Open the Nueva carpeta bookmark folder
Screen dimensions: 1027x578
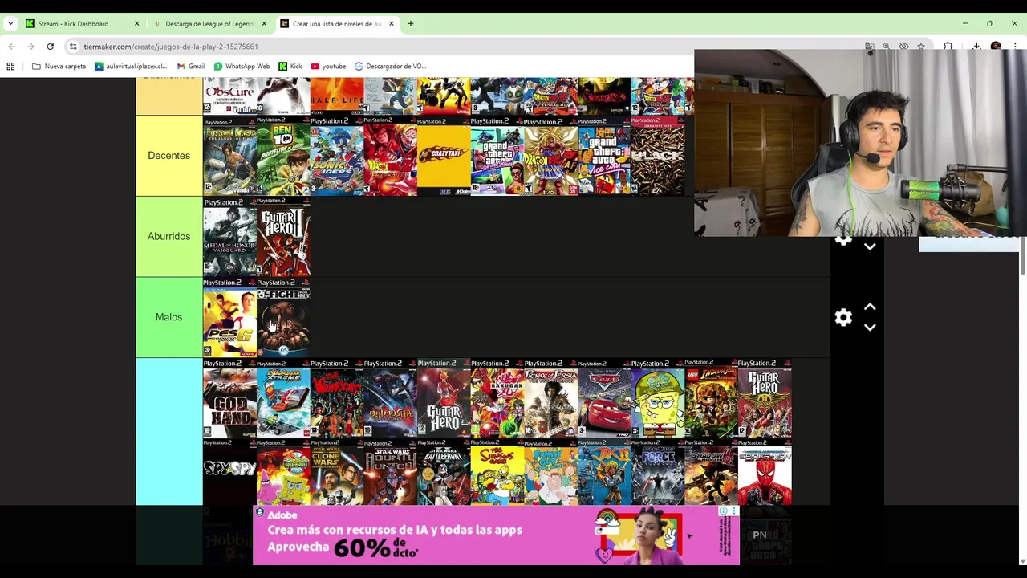pyautogui.click(x=59, y=66)
